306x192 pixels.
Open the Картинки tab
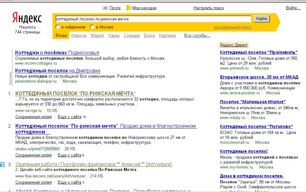coord(168,36)
